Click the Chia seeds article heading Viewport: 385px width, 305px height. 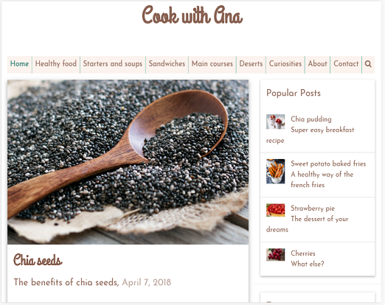click(x=38, y=260)
